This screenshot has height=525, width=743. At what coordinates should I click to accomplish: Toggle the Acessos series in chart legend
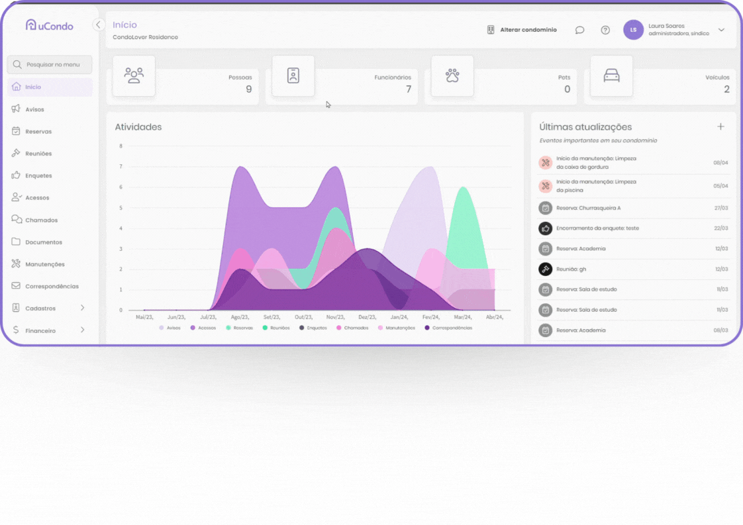click(203, 328)
